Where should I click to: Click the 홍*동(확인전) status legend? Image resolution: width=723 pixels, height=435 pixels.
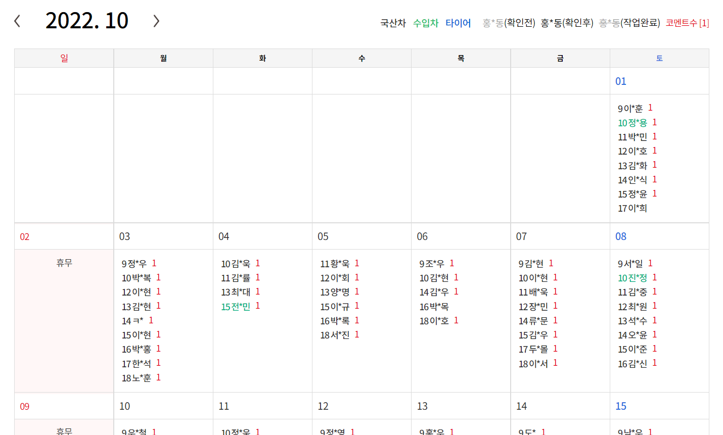509,23
